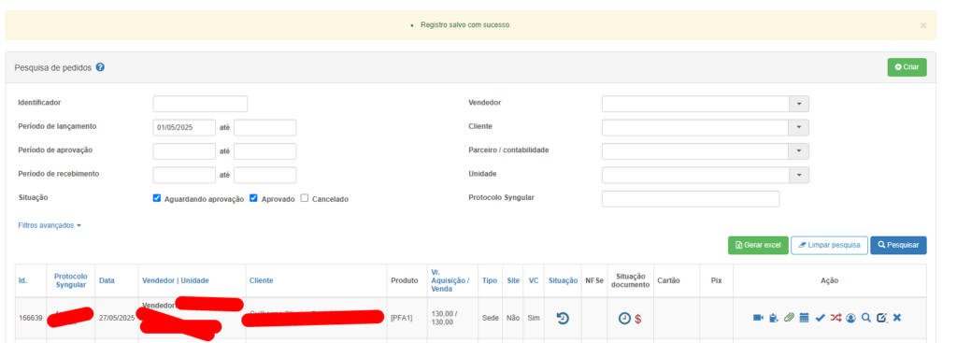
Task: Sort by the VC column header
Action: (x=534, y=280)
